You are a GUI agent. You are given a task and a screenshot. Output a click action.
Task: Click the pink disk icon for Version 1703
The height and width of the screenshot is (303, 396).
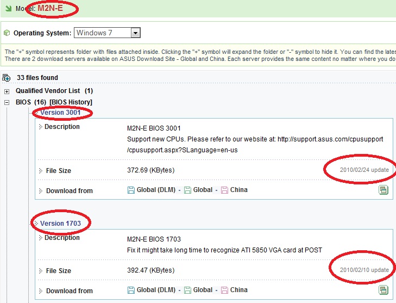tap(224, 290)
